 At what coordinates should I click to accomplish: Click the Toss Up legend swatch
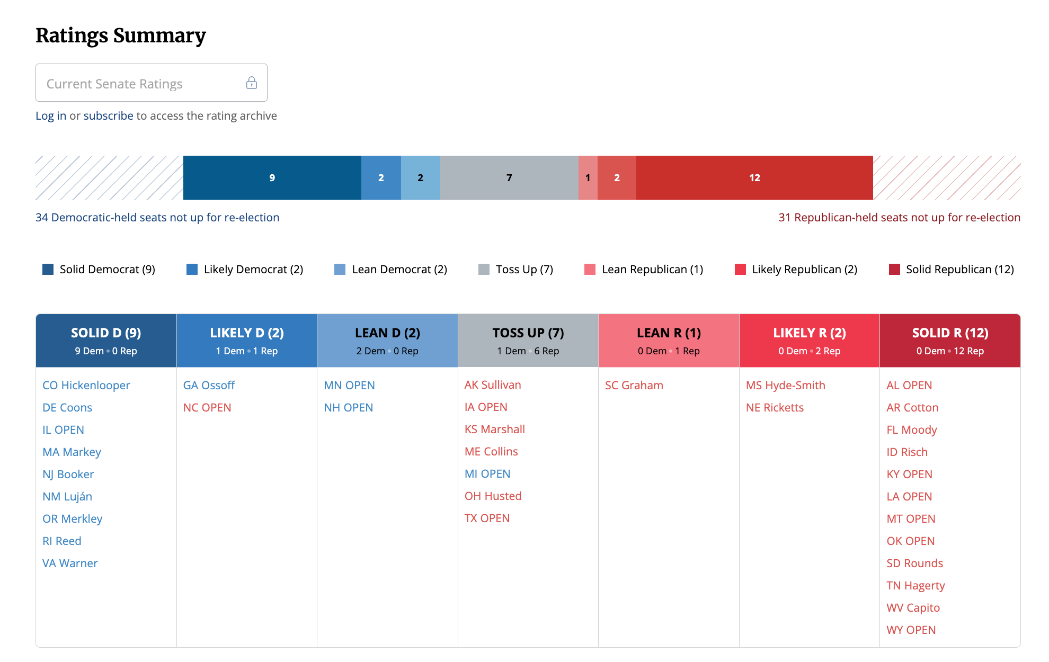point(484,269)
